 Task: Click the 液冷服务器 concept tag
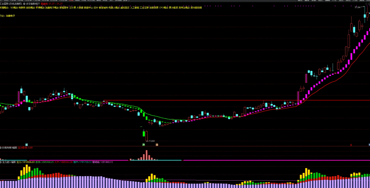point(196,8)
